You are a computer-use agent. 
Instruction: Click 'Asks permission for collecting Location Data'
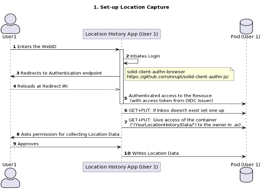pos(68,134)
